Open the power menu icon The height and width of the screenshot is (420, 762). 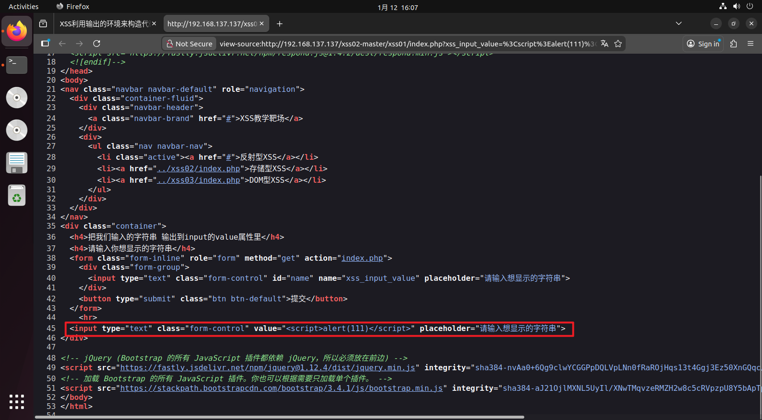(750, 6)
